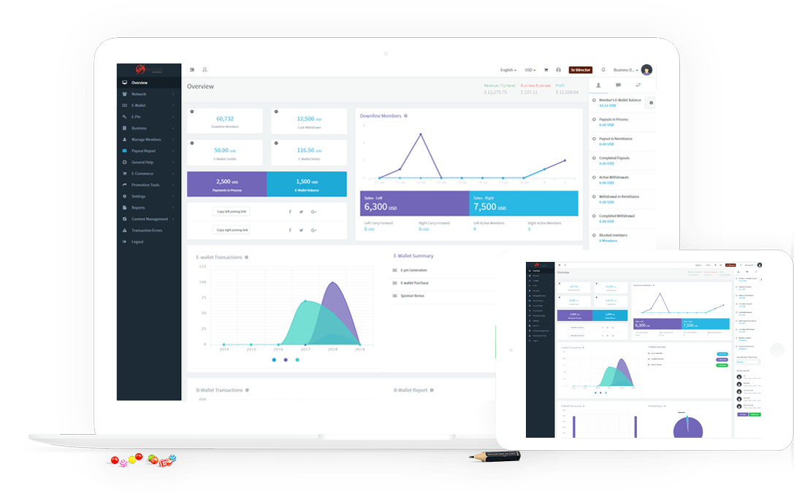Click the gear icon on Cash Withdrawn card
Screen dimensions: 794x491
point(276,112)
